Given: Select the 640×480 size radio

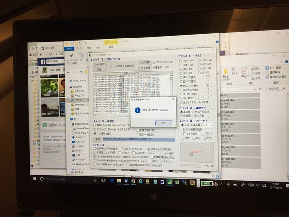Looking at the screenshot, I should coord(181,69).
